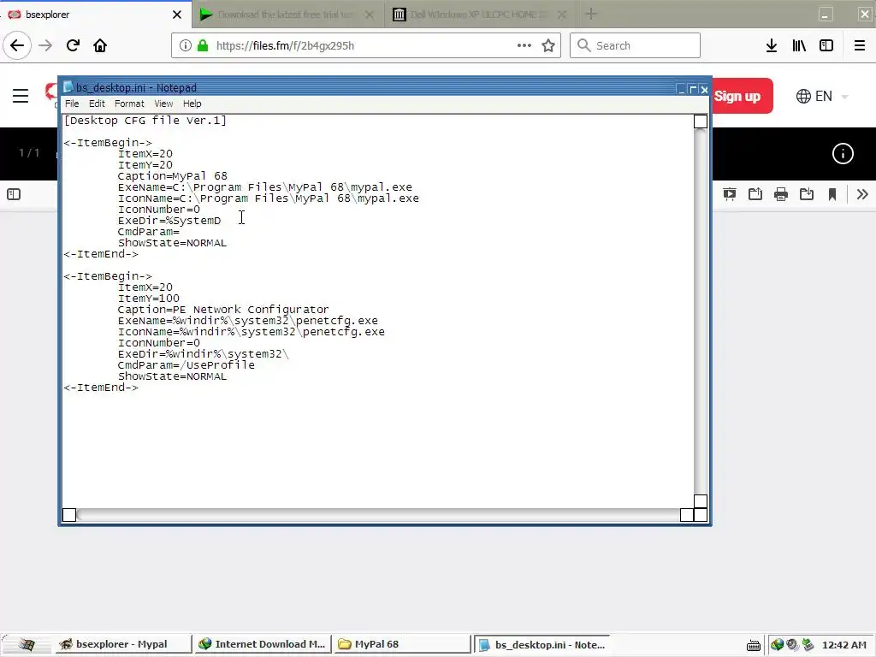
Task: Open the browser library icon
Action: (x=799, y=45)
